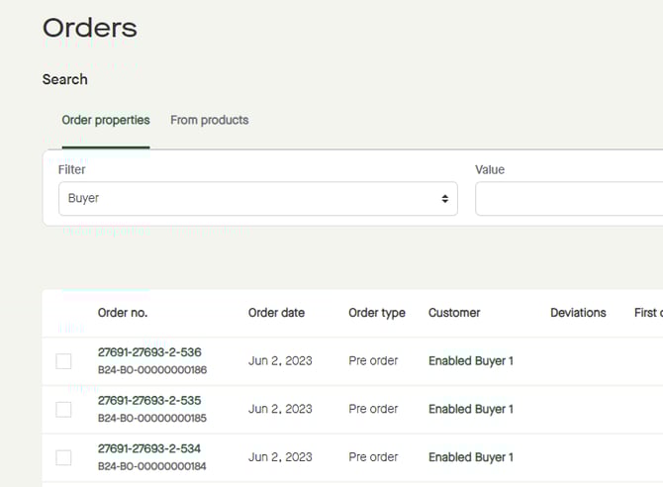The width and height of the screenshot is (663, 487).
Task: Open order 27691-27693-2-535
Action: point(149,401)
